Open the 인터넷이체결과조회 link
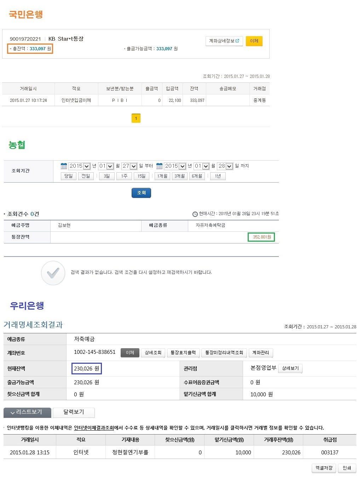This screenshot has height=477, width=357. coord(94,428)
